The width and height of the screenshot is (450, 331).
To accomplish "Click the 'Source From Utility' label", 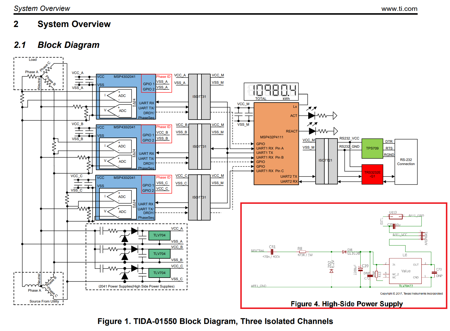I will click(x=44, y=301).
